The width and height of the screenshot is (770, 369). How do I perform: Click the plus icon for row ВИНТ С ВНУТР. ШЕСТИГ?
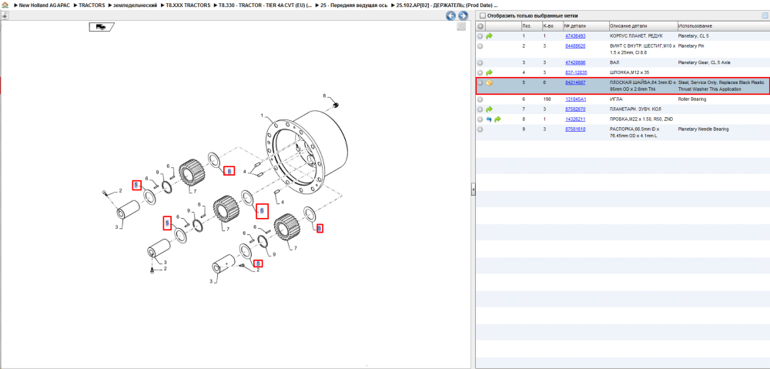pyautogui.click(x=480, y=45)
